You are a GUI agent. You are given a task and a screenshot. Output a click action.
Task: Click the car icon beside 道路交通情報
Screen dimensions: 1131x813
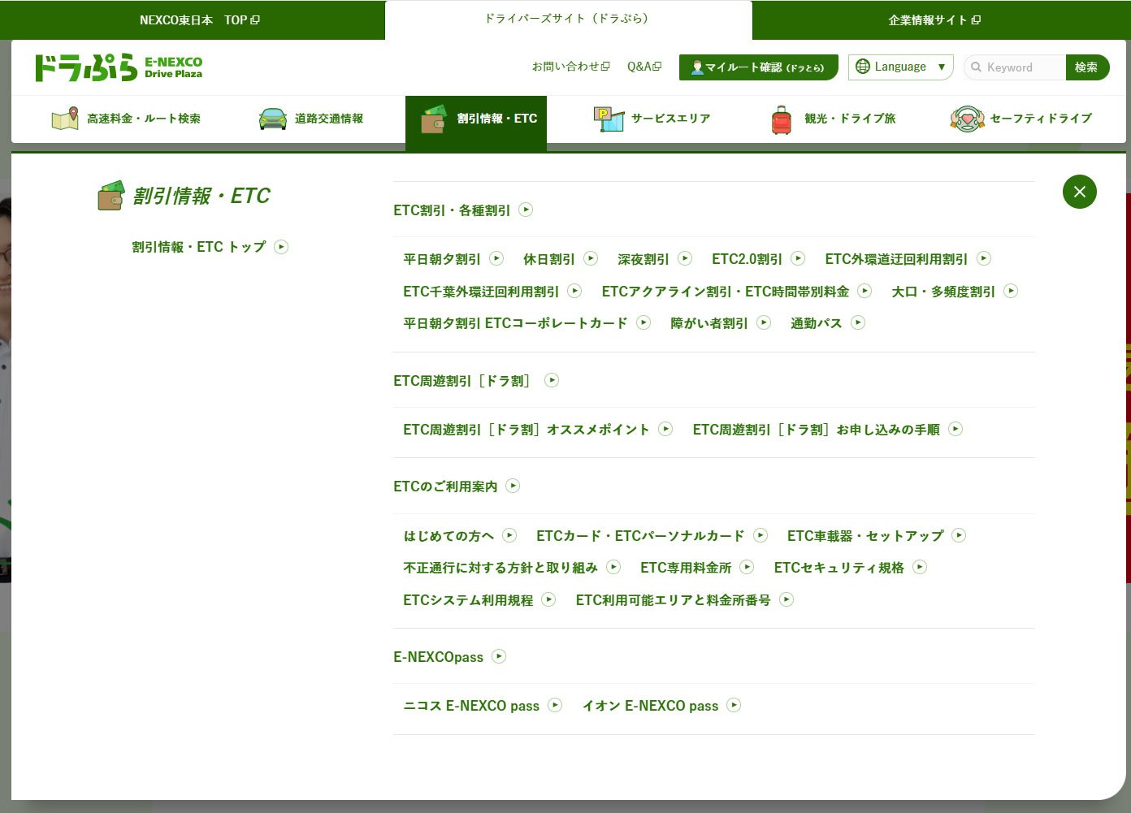tap(273, 119)
